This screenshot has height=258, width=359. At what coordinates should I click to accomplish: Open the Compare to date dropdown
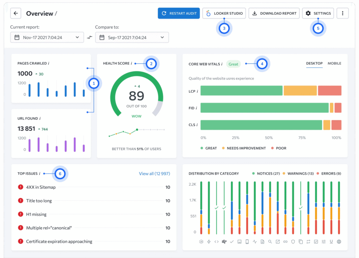pyautogui.click(x=132, y=37)
